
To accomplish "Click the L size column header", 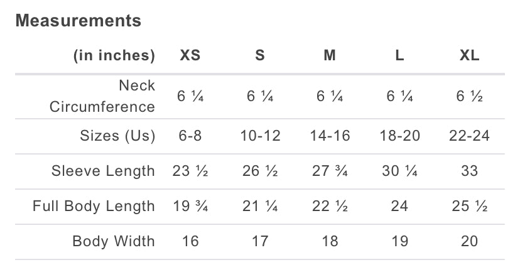I will (399, 55).
